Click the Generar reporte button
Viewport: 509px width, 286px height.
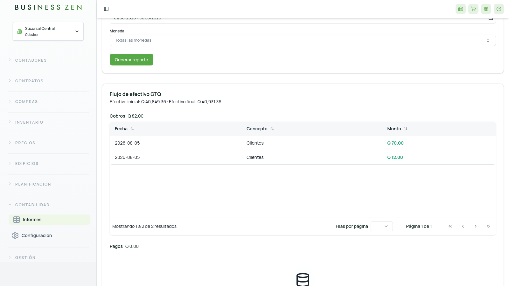131,60
